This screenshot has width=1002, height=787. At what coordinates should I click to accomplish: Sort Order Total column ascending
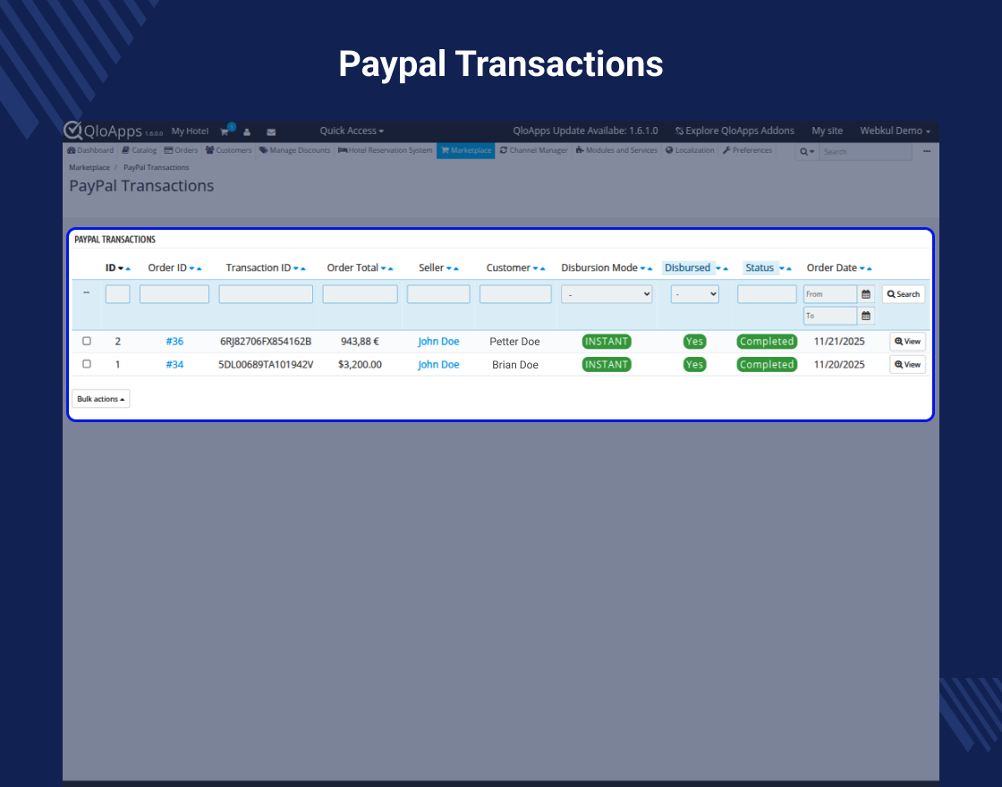tap(390, 268)
